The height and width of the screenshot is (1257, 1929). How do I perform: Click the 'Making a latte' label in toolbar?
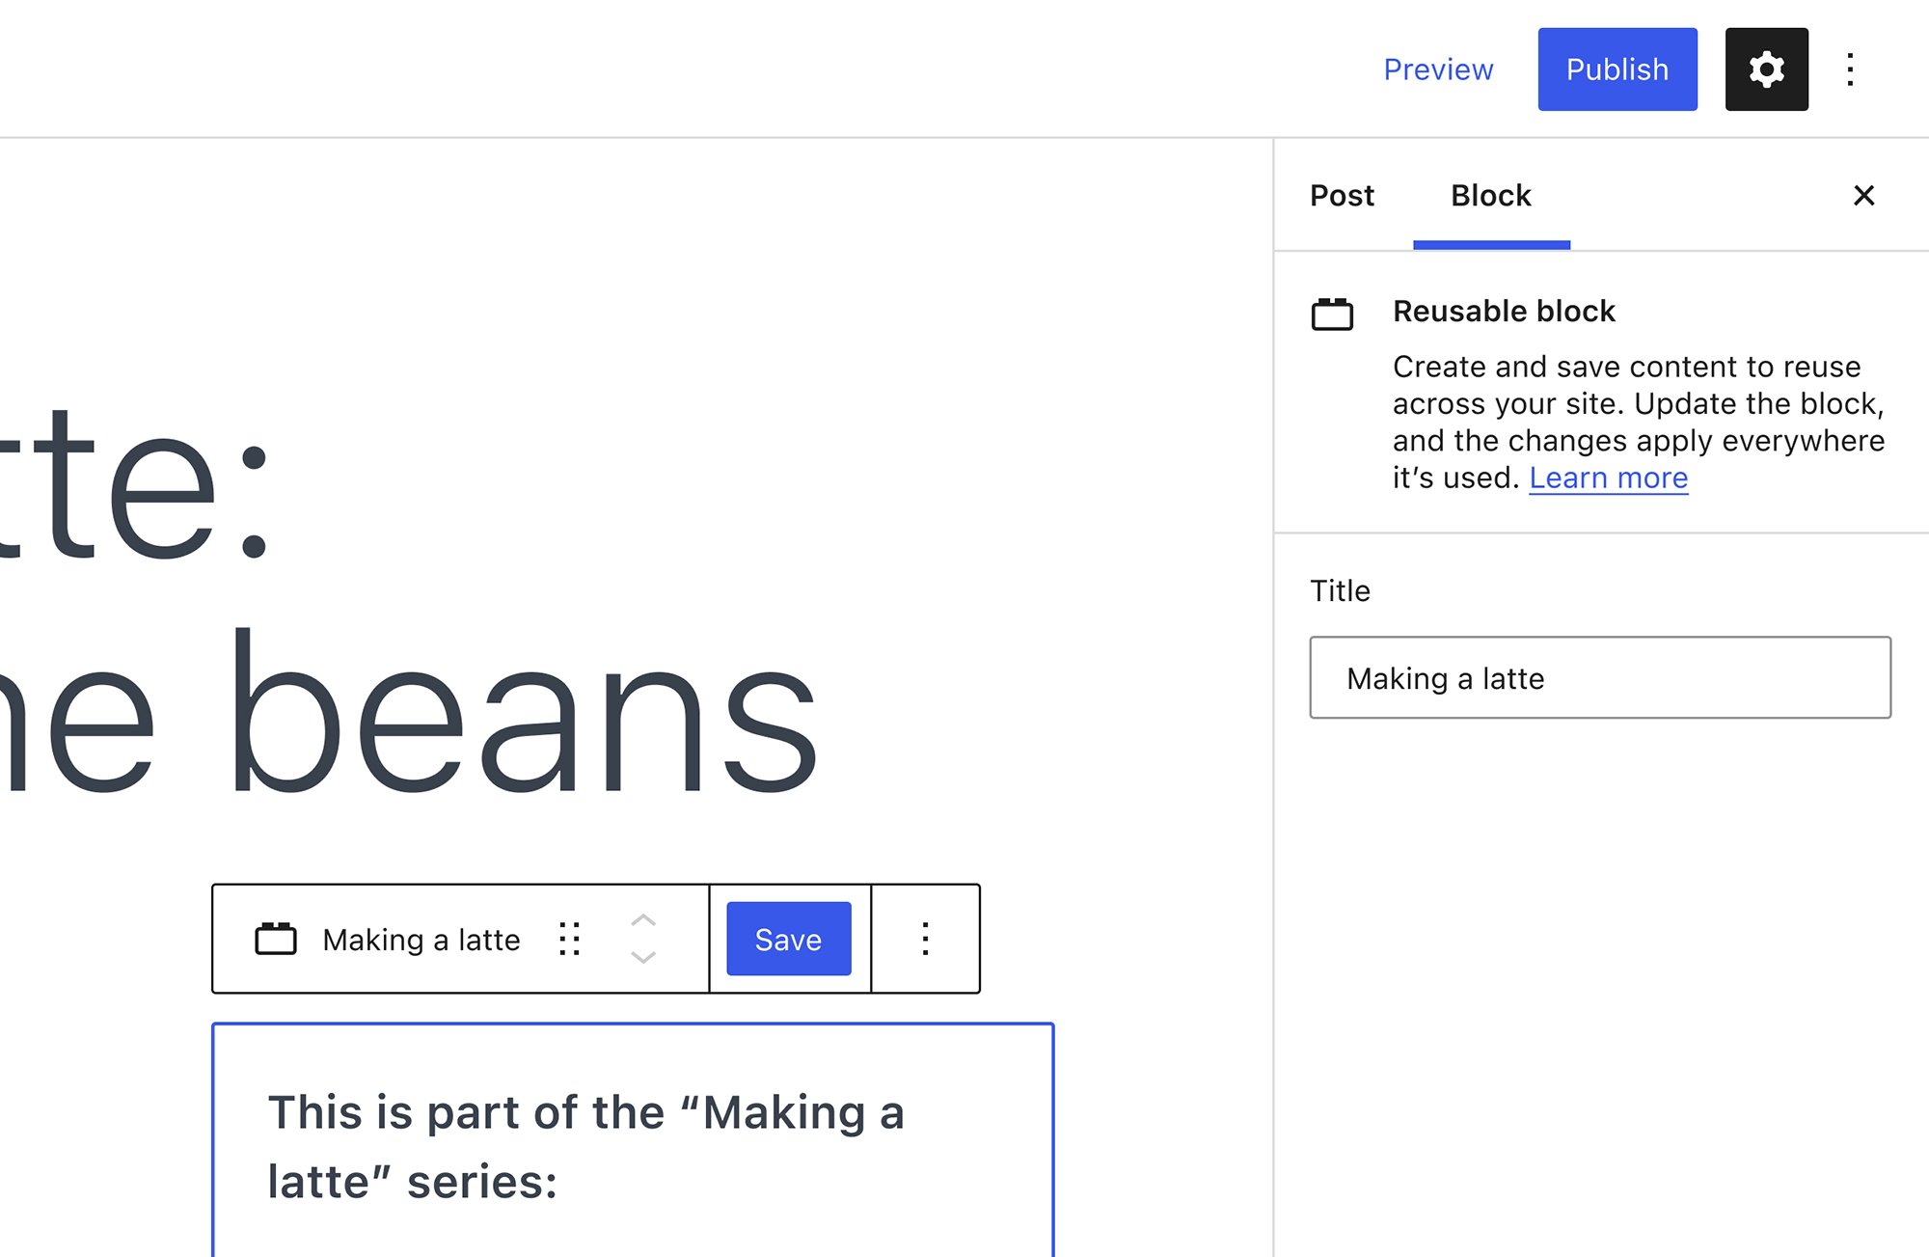coord(421,938)
